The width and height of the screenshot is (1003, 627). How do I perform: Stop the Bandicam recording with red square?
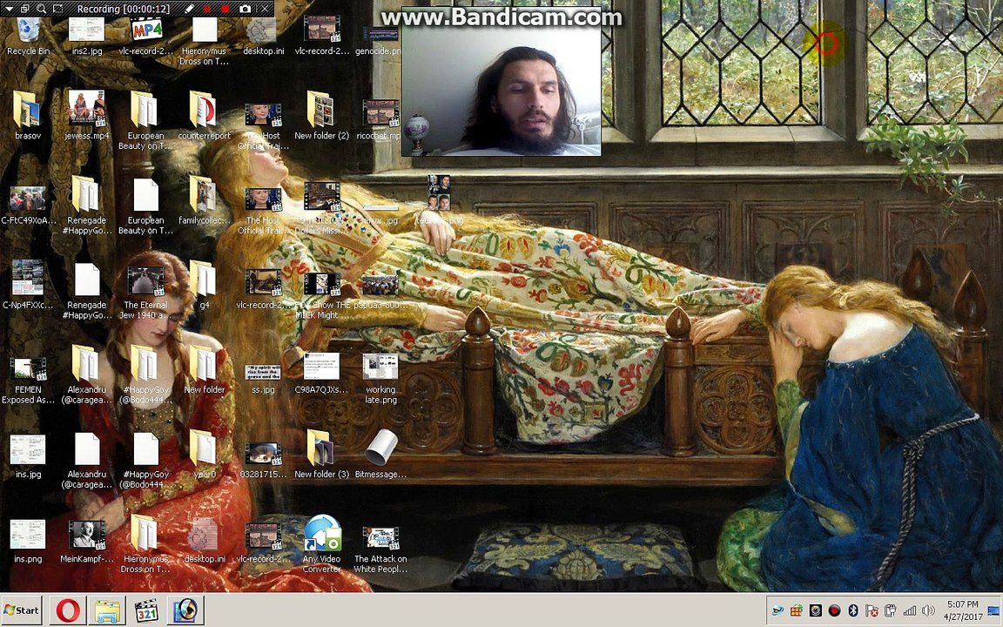click(226, 9)
